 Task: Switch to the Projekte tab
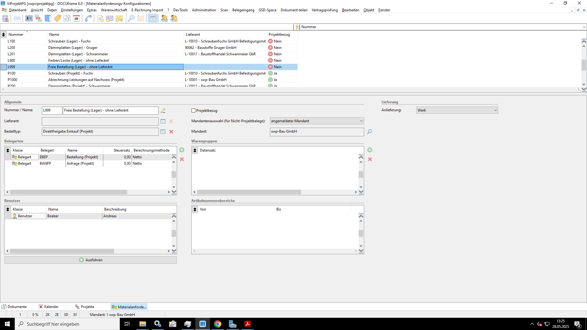85,307
